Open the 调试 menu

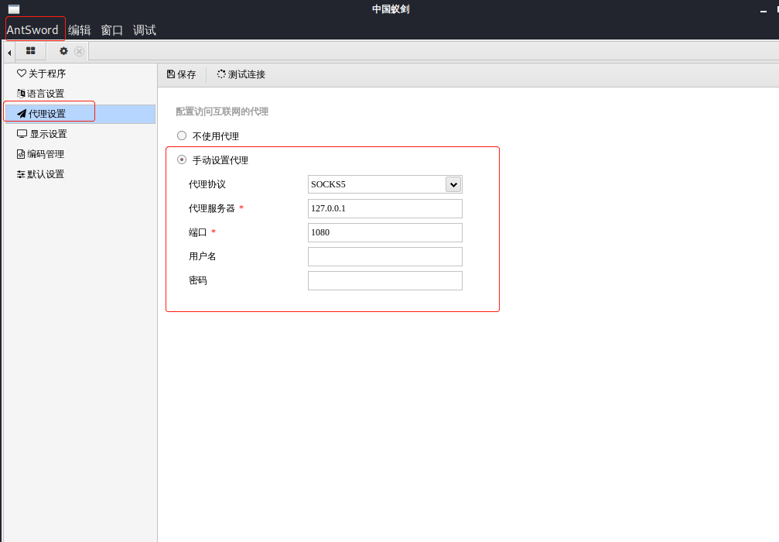(x=145, y=30)
